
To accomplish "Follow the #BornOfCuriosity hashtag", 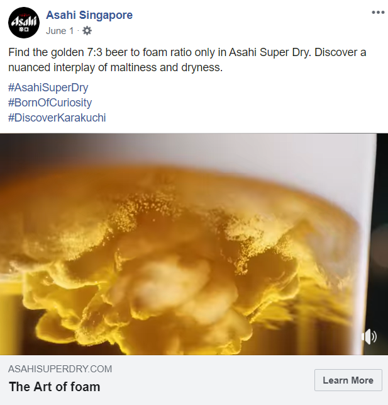I will click(x=50, y=102).
